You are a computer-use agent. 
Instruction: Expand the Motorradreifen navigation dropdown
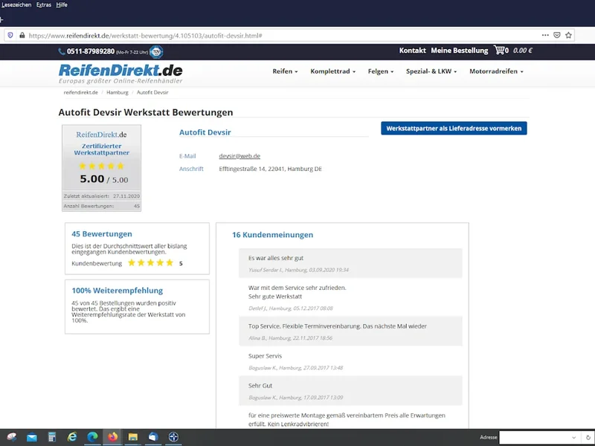(x=496, y=71)
